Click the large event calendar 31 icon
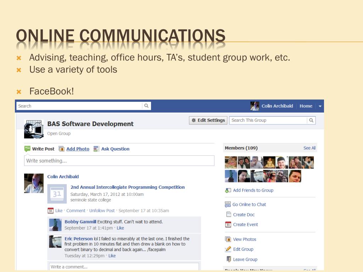Screen dimensions: 363x272 57,194
